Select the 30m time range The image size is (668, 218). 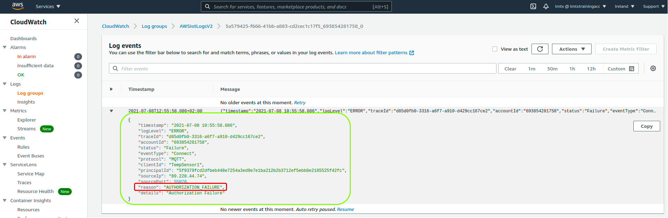tap(552, 69)
